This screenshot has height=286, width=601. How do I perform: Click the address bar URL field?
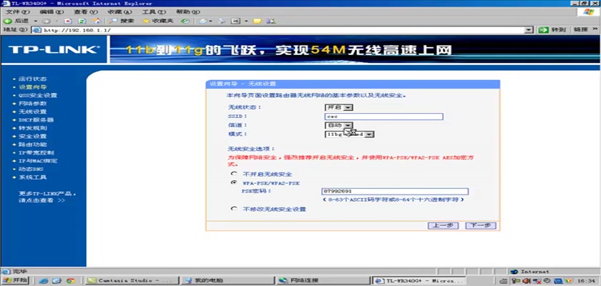point(279,30)
